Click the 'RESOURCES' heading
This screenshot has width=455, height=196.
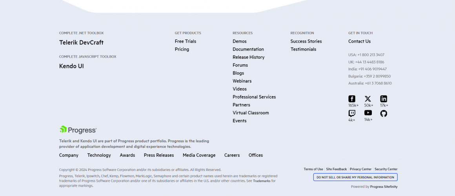pyautogui.click(x=242, y=33)
